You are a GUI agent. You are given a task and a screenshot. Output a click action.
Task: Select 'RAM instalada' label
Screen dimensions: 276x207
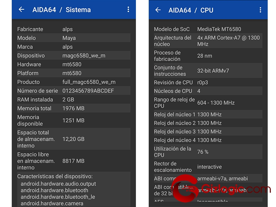pyautogui.click(x=35, y=100)
